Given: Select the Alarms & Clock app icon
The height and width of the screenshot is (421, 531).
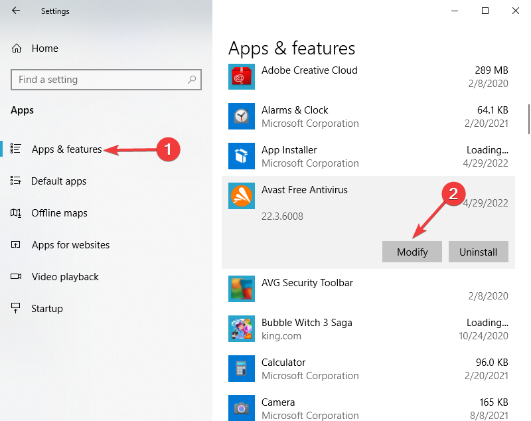Looking at the screenshot, I should [242, 116].
